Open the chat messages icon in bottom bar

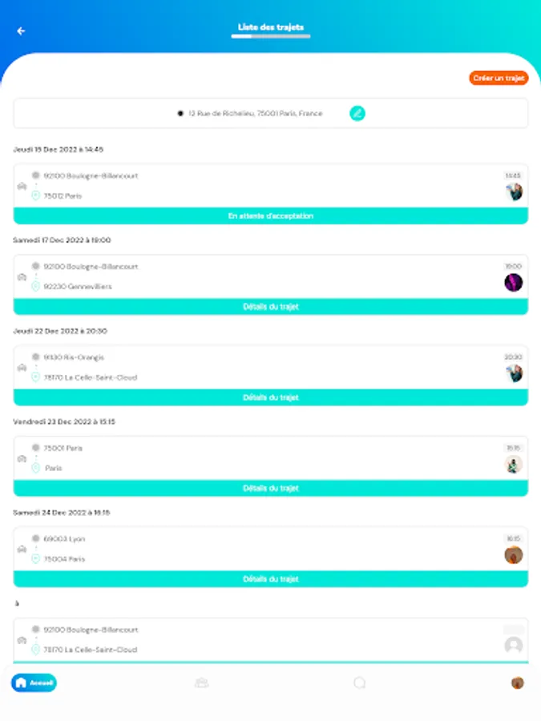[360, 683]
